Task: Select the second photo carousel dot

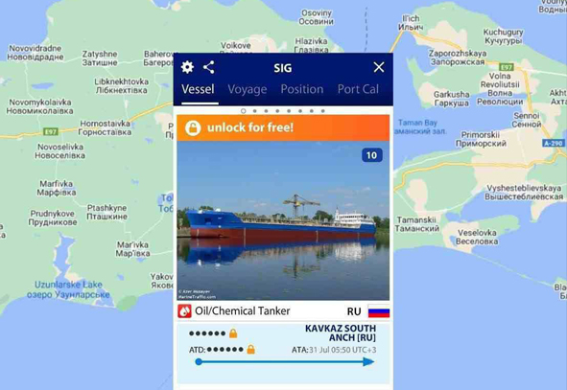Action: point(254,111)
